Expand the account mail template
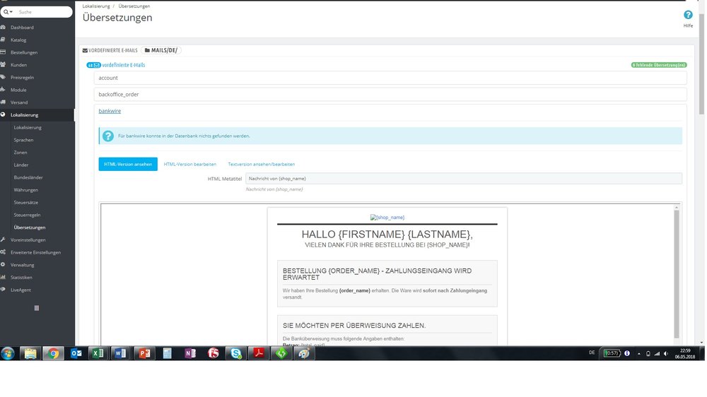This screenshot has height=397, width=707. point(390,78)
